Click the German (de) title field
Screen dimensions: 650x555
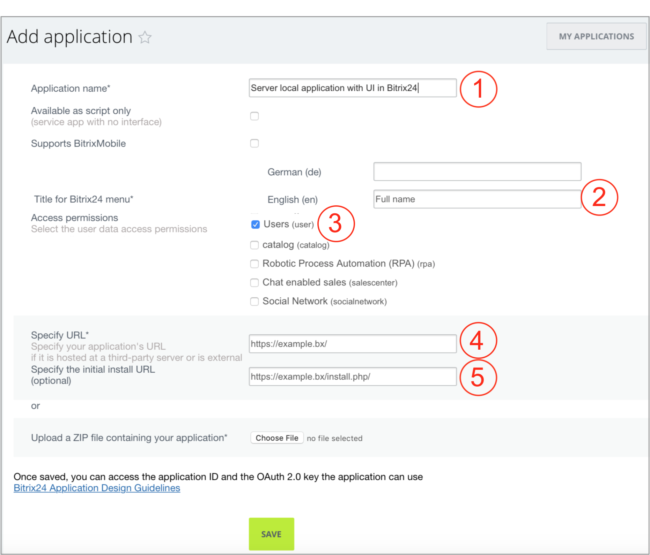point(477,172)
